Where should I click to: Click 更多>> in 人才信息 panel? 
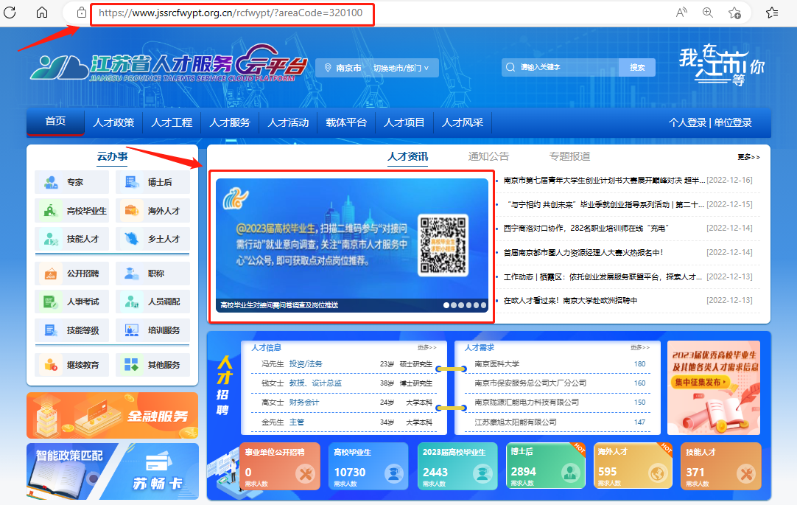[x=427, y=347]
